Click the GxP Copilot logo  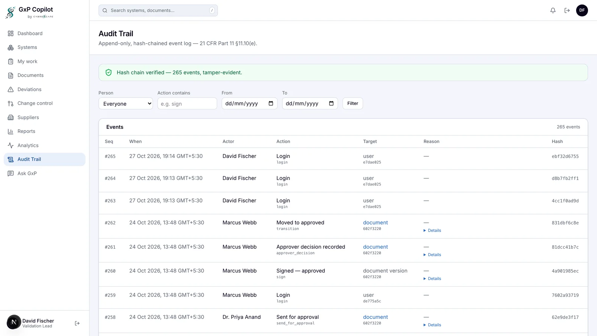coord(30,12)
